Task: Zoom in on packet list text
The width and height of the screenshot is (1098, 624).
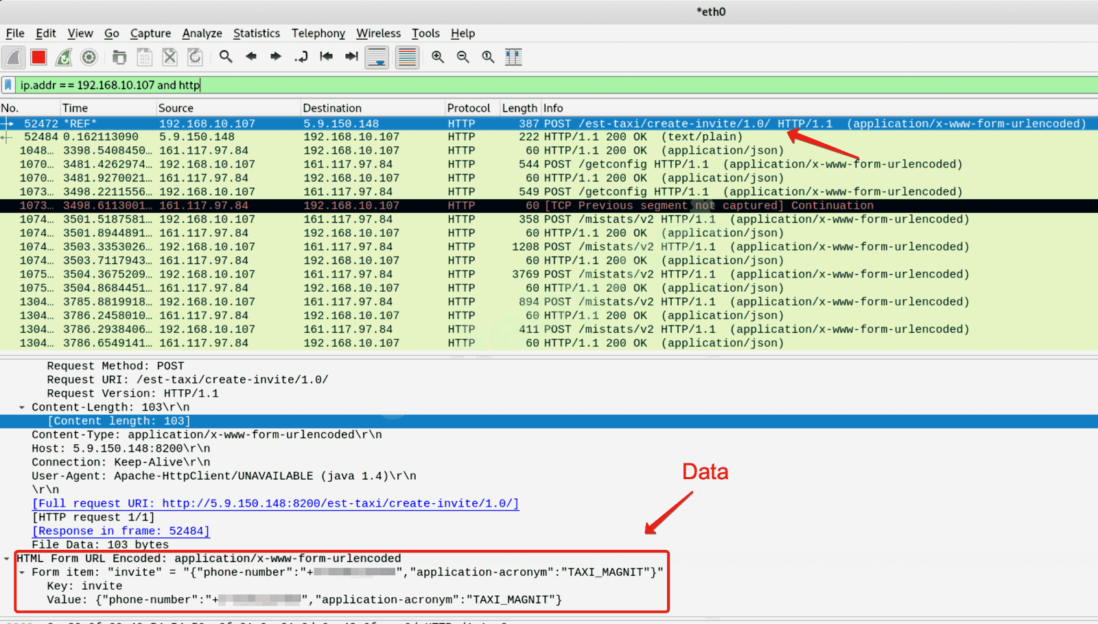Action: 438,57
